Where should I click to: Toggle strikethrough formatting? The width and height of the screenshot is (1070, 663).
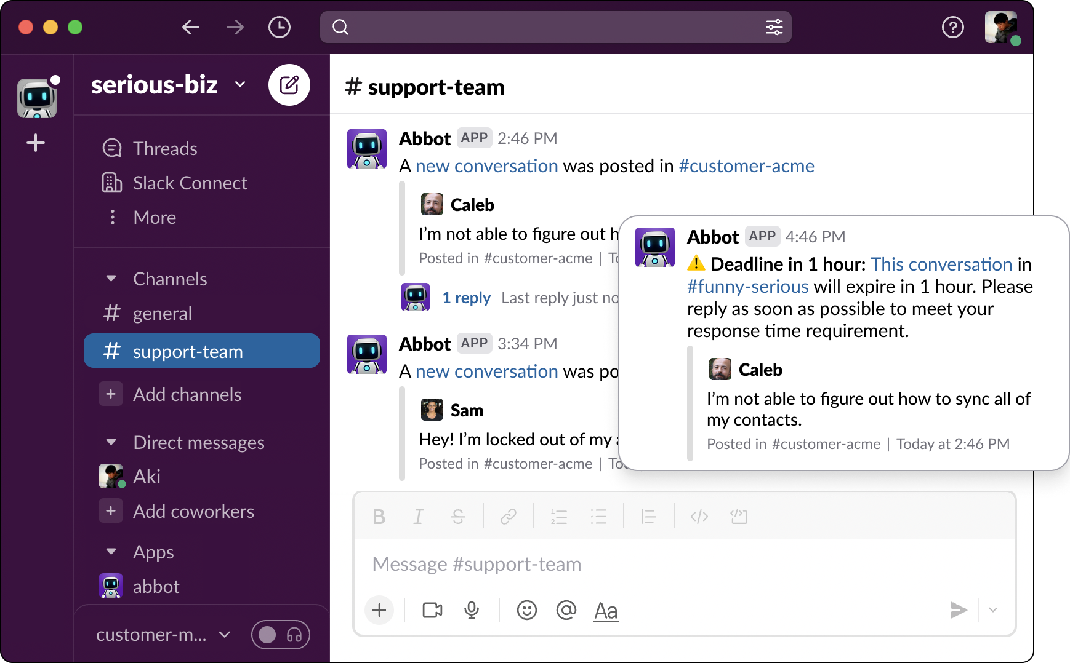point(458,517)
